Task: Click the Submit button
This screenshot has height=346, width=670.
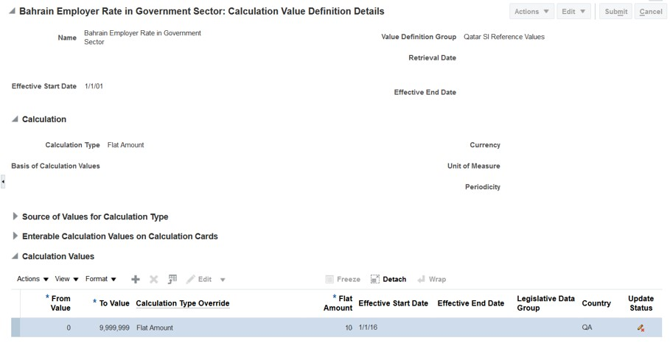Action: click(615, 12)
